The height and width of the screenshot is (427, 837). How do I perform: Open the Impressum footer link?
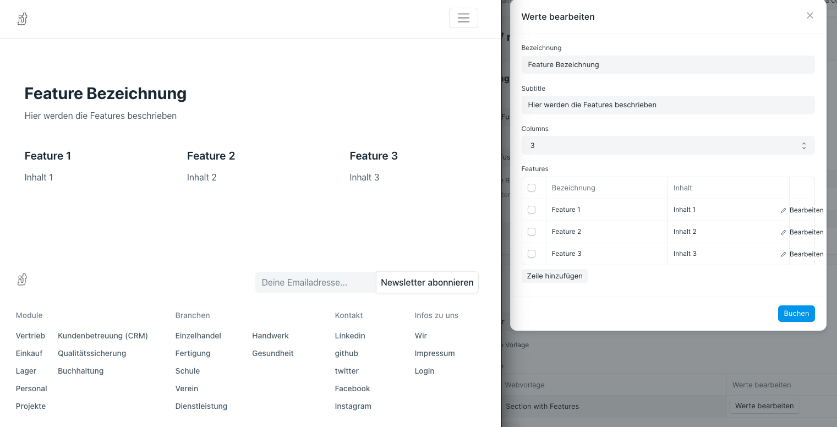click(x=435, y=353)
